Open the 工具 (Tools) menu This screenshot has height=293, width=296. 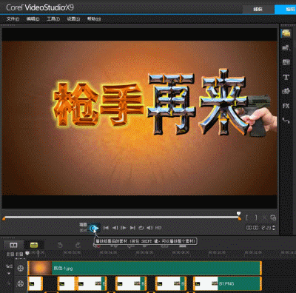(x=53, y=18)
